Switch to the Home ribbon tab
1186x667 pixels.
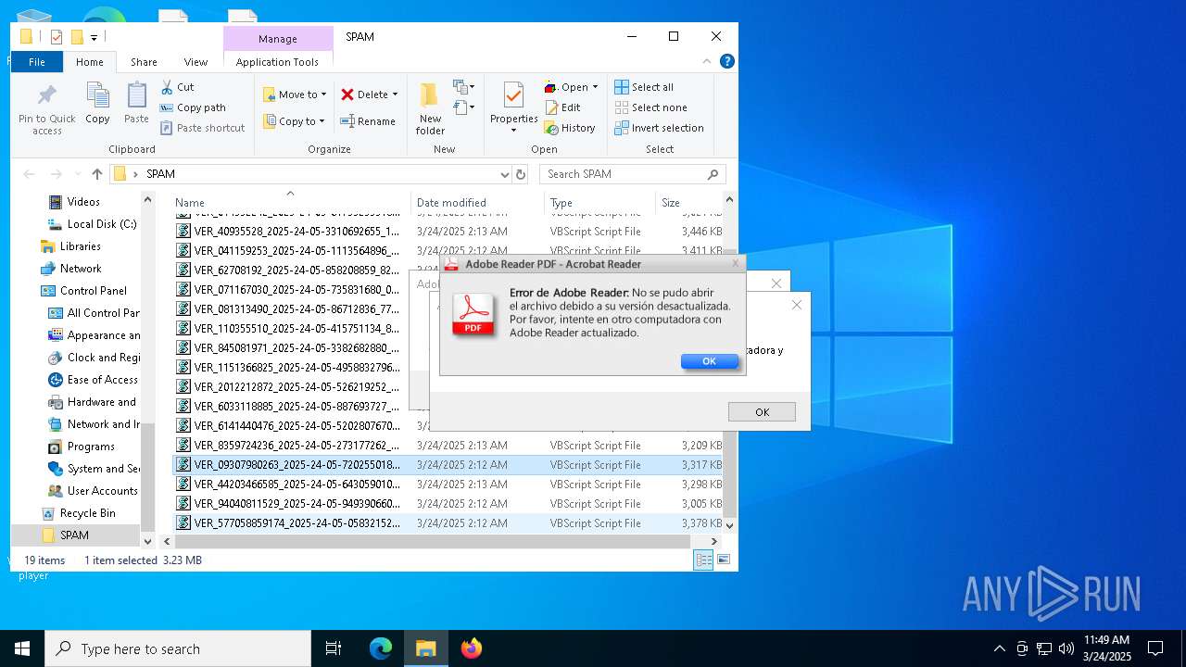coord(90,62)
